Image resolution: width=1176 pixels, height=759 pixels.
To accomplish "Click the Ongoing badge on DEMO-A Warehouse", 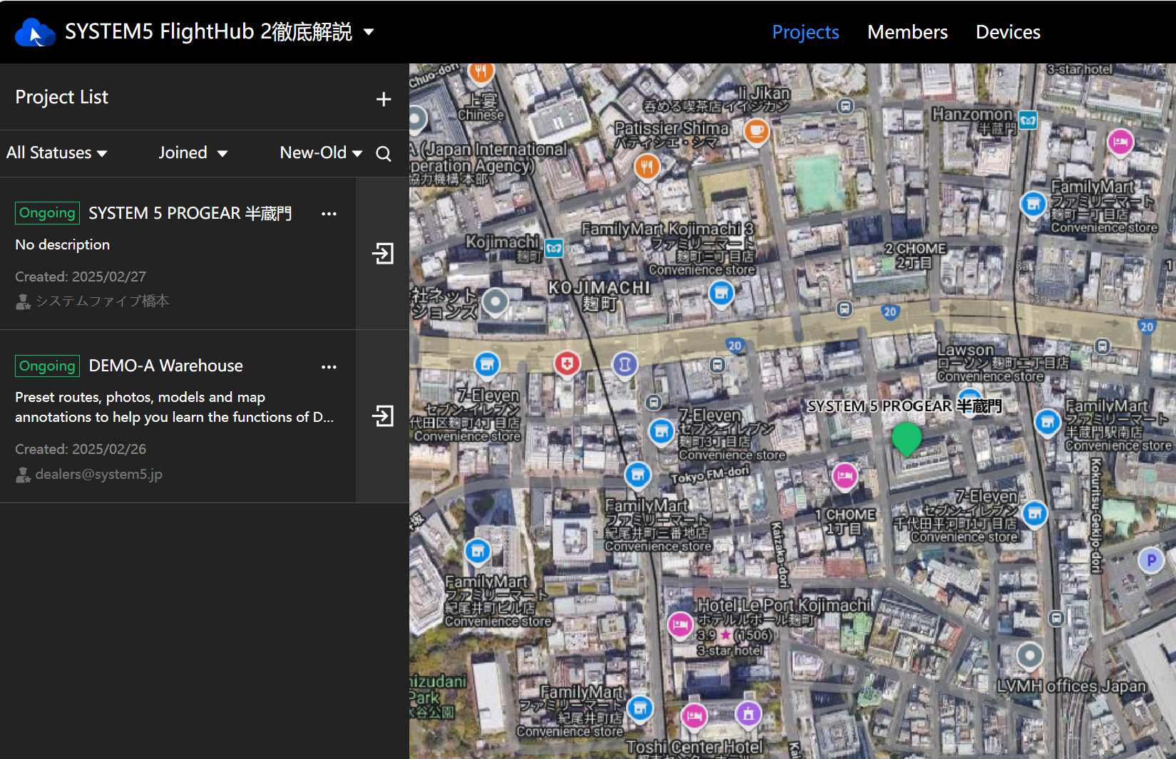I will point(47,366).
